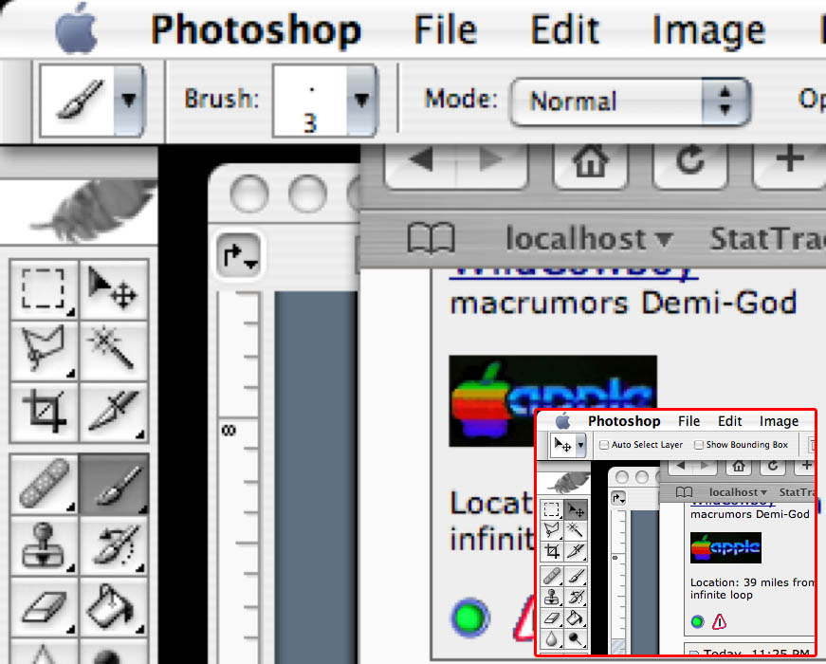The width and height of the screenshot is (826, 664).
Task: Choose the Healing Brush bandage tool
Action: coord(44,484)
